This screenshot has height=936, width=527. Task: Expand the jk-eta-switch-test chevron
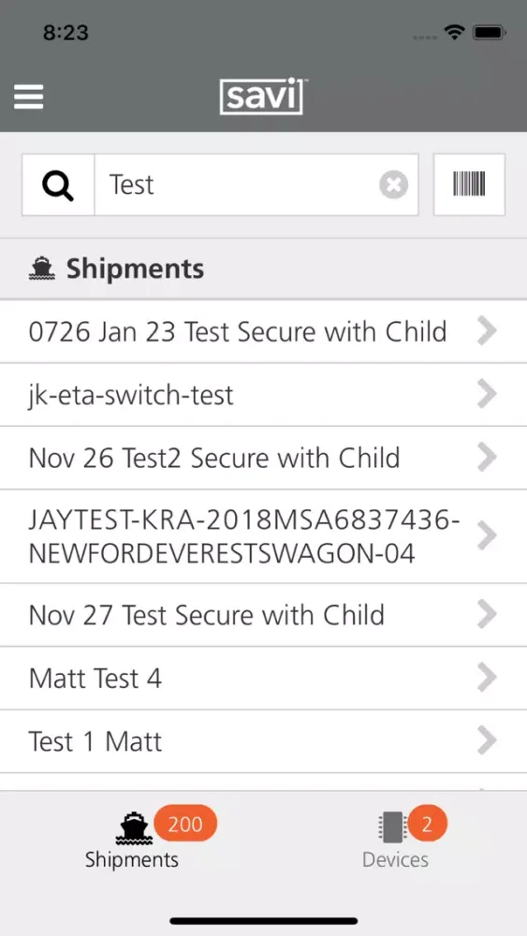488,395
